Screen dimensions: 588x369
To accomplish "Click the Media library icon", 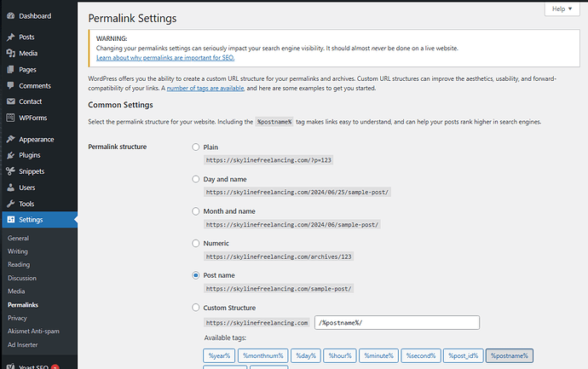I will coord(9,53).
